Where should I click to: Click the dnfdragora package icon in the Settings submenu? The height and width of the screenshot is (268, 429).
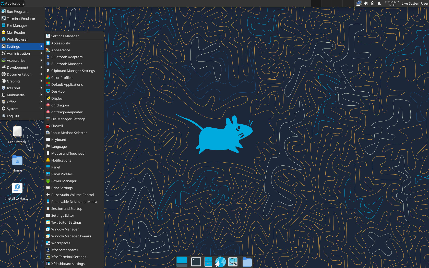tap(48, 105)
